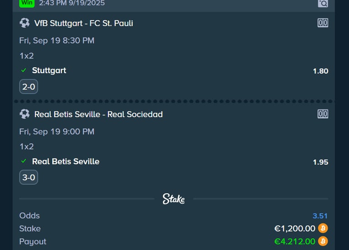This screenshot has width=349, height=250.
Task: Click green checkmark next to Stuttgart
Action: click(24, 70)
